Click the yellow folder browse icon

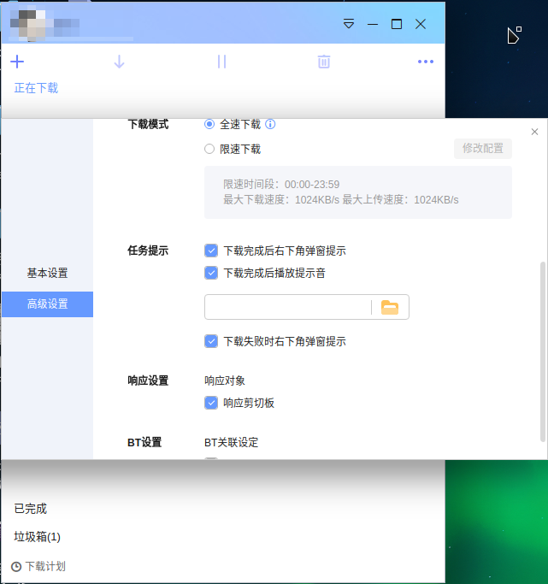pos(390,308)
